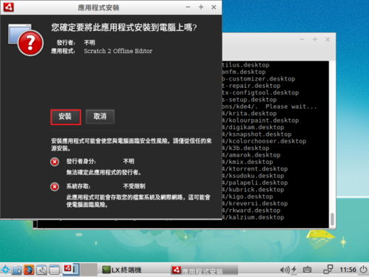This screenshot has width=369, height=277.
Task: Click the 'tx-configtool.desktop' line in terminal
Action: pyautogui.click(x=261, y=93)
